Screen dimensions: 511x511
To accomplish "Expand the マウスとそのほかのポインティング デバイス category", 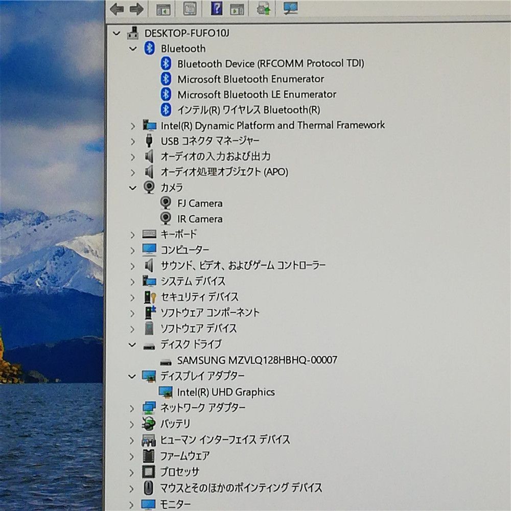I will point(132,489).
